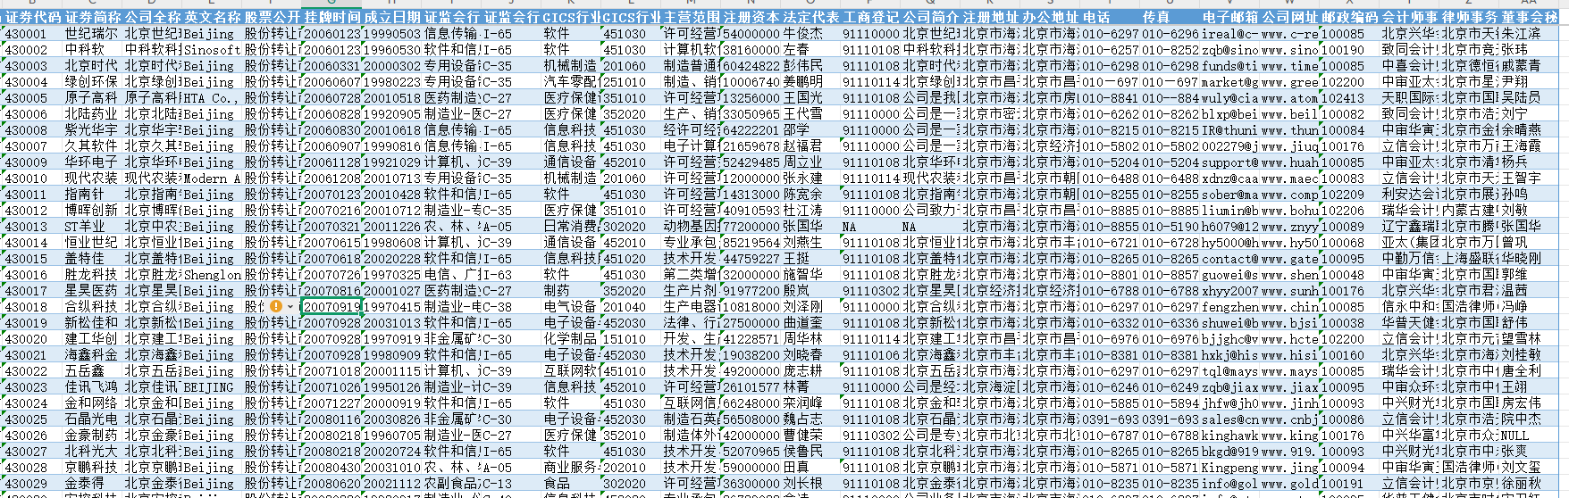Click the 邮政编码 header cell
The image size is (1569, 498).
click(x=1350, y=17)
